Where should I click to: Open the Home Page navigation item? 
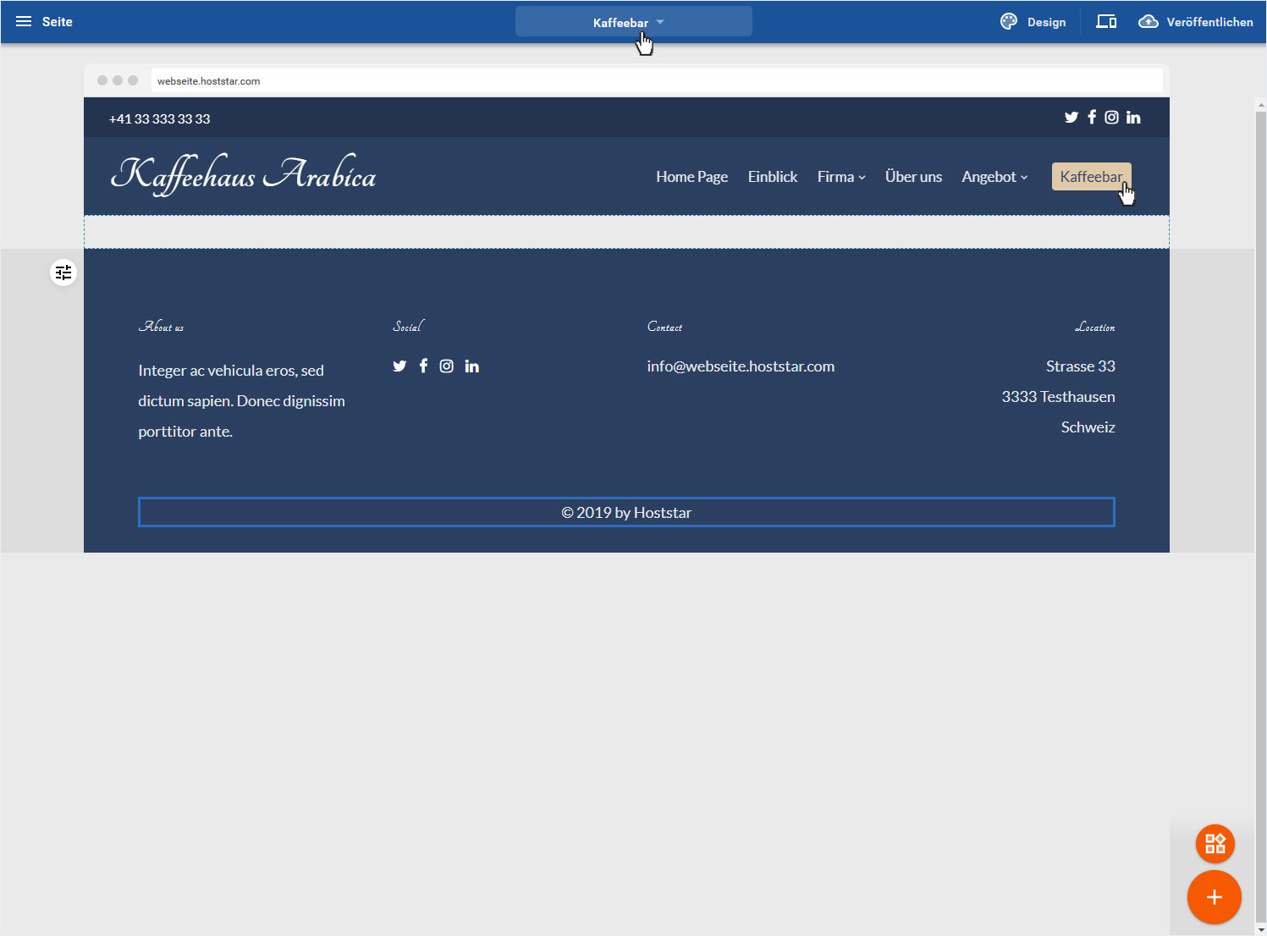tap(691, 177)
